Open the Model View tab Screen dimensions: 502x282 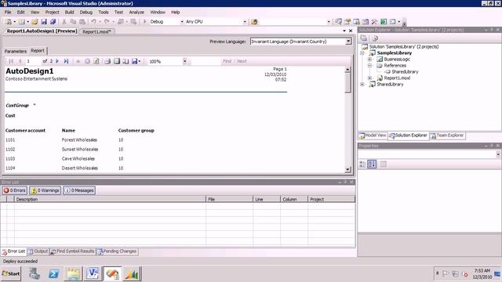pyautogui.click(x=373, y=136)
